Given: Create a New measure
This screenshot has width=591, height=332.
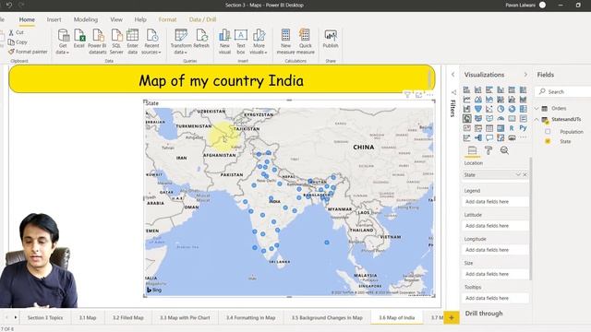Looking at the screenshot, I should (285, 41).
